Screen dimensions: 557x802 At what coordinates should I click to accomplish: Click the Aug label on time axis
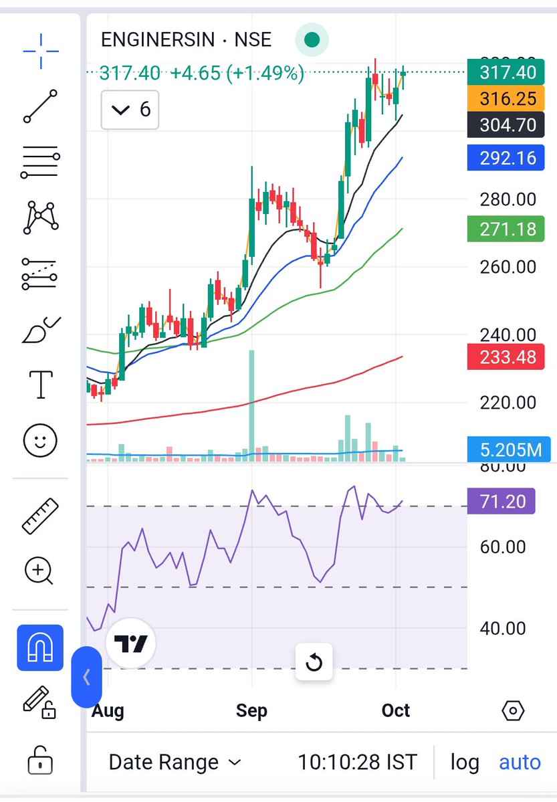[x=108, y=711]
